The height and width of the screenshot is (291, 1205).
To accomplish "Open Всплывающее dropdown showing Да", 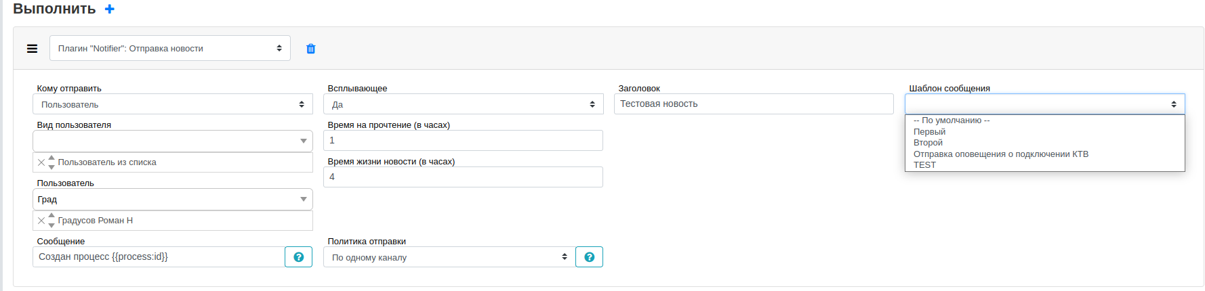I will pos(464,104).
